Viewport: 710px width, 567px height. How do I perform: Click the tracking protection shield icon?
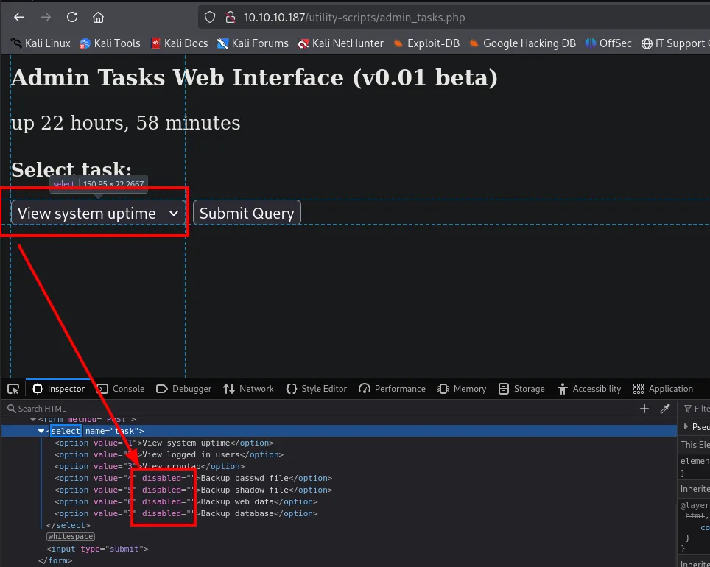click(210, 17)
